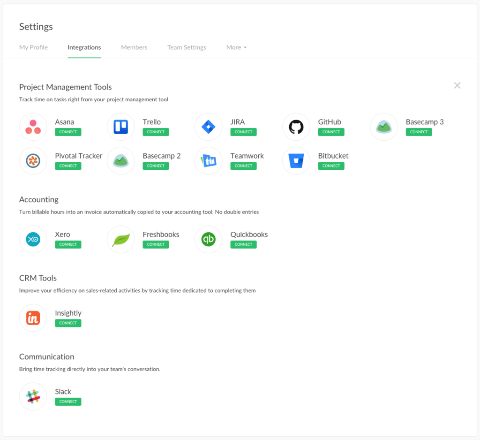This screenshot has height=440, width=480.
Task: Select the Quickbooks icon
Action: (x=208, y=239)
